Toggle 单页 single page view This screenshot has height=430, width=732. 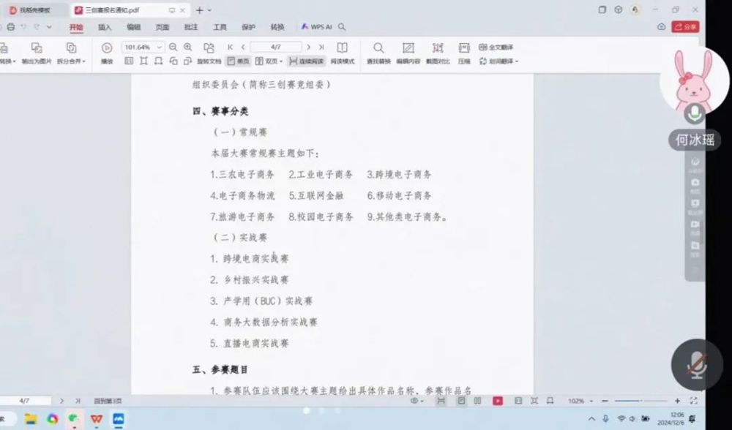(238, 61)
